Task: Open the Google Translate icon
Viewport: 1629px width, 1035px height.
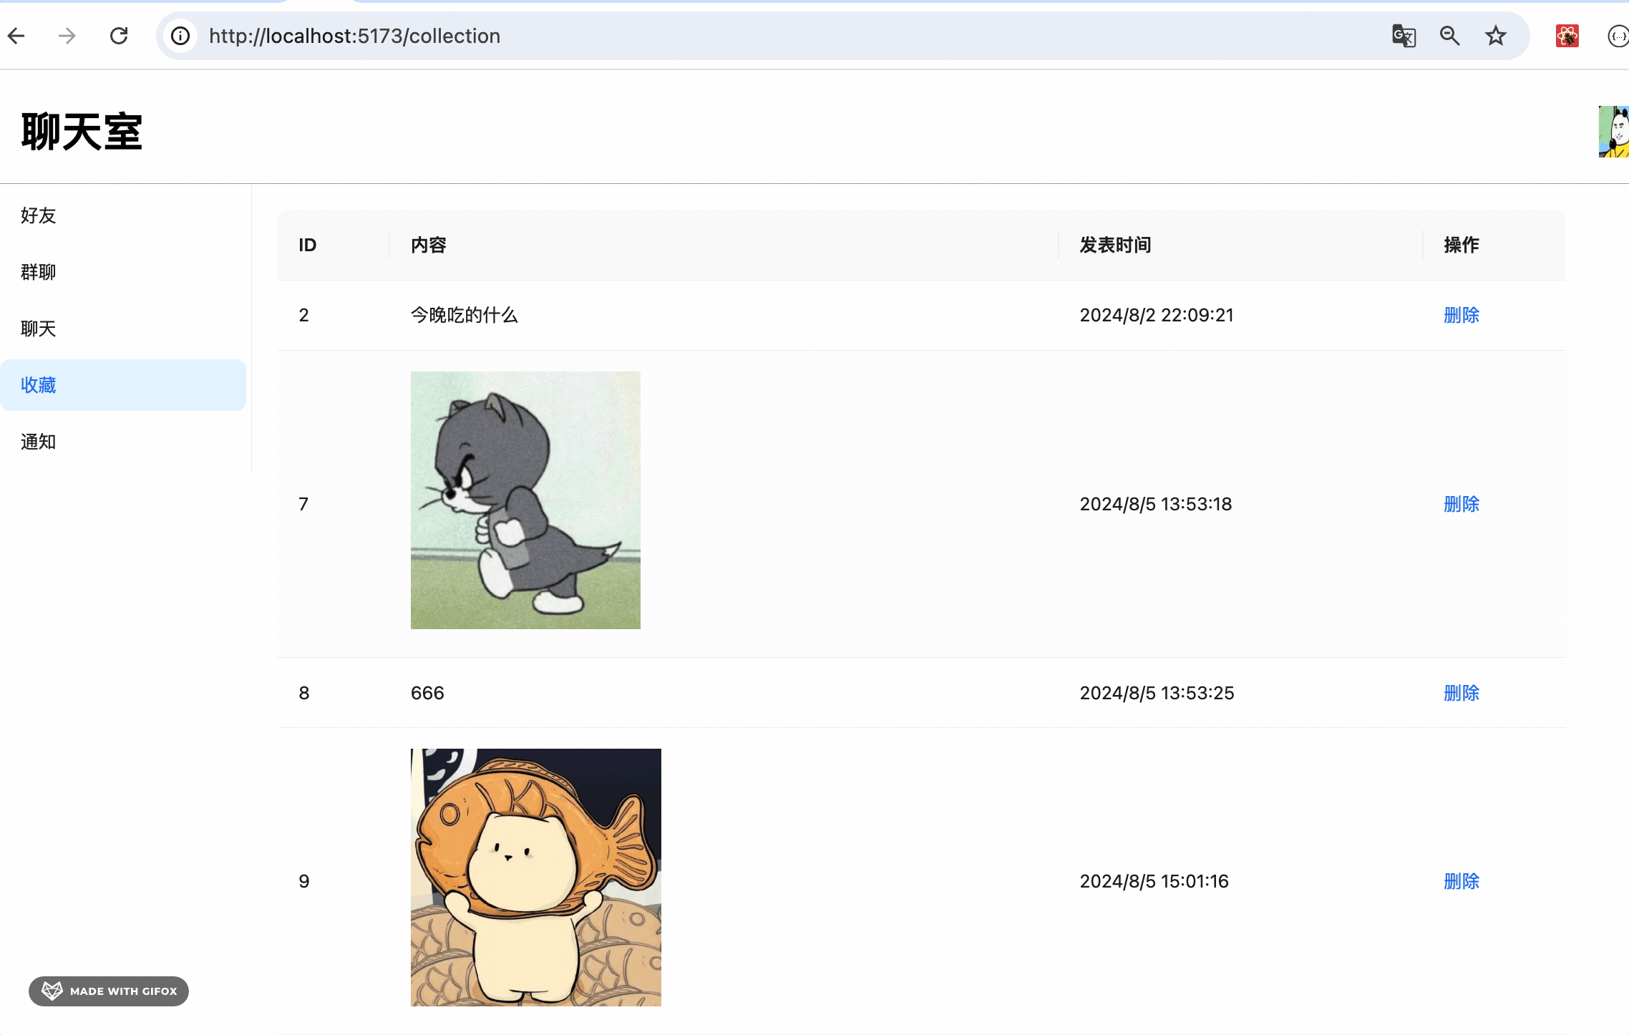Action: pos(1404,36)
